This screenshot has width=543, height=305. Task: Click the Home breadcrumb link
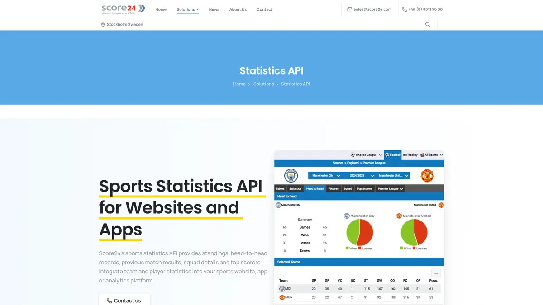click(x=239, y=84)
